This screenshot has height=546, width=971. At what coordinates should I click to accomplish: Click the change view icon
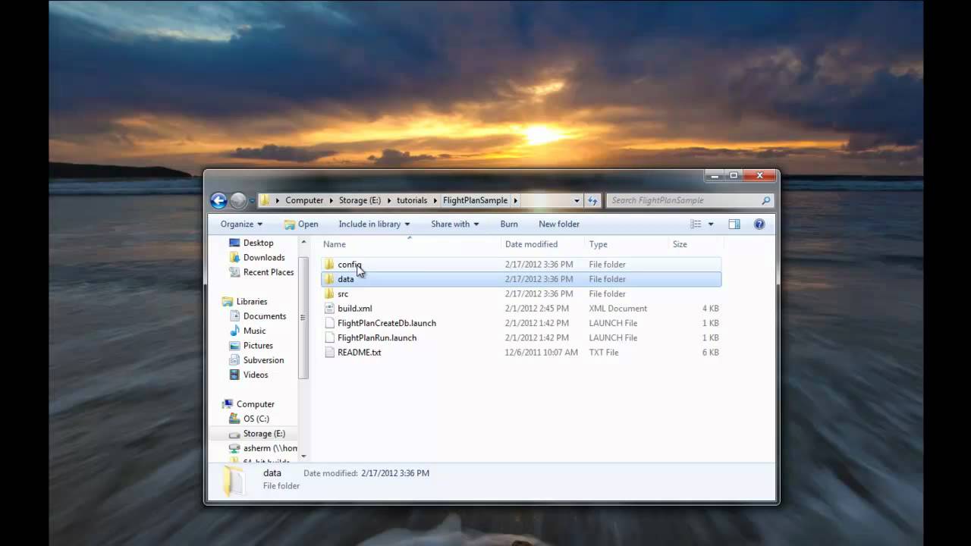[696, 224]
